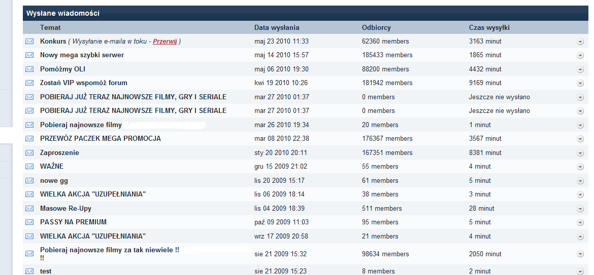Open the dropdown arrow for Masowe Re-Upy
Screen dimensions: 594x275
580,209
